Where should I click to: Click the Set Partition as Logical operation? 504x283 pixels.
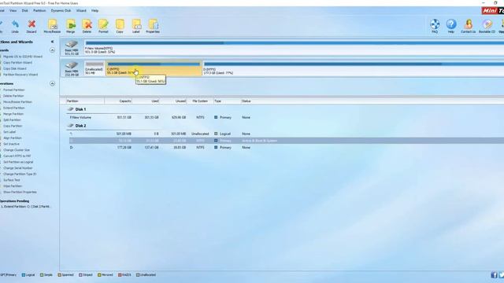pyautogui.click(x=18, y=162)
